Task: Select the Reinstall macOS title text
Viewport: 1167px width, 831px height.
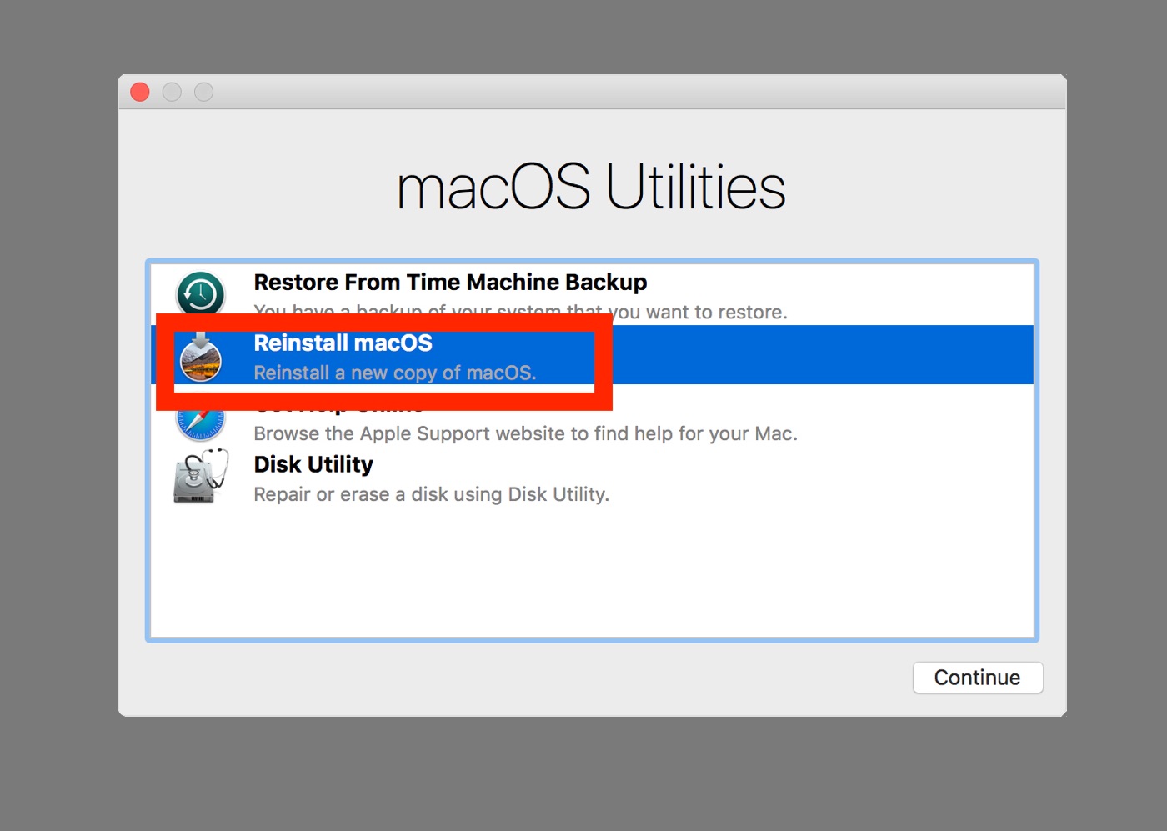Action: (343, 343)
